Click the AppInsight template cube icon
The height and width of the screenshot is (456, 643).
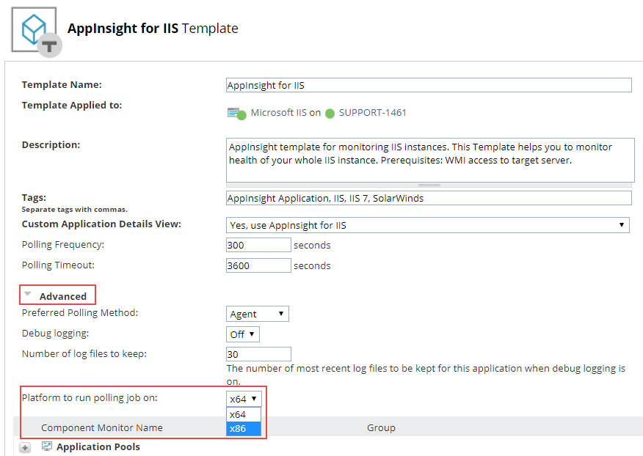(x=34, y=30)
